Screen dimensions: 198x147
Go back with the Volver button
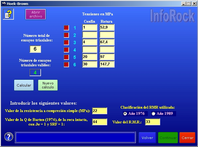[147, 138]
